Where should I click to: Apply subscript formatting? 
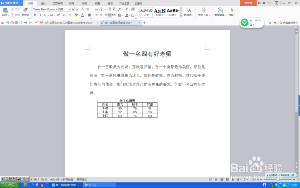click(64, 15)
